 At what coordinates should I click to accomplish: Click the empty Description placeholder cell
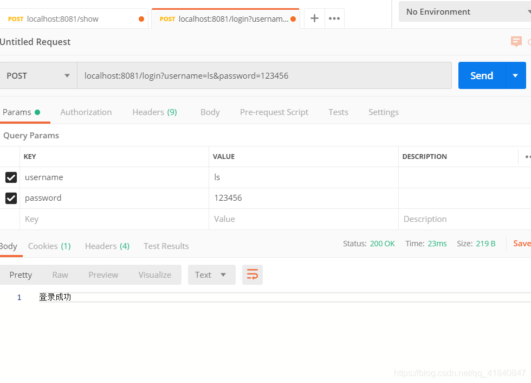[x=465, y=219]
